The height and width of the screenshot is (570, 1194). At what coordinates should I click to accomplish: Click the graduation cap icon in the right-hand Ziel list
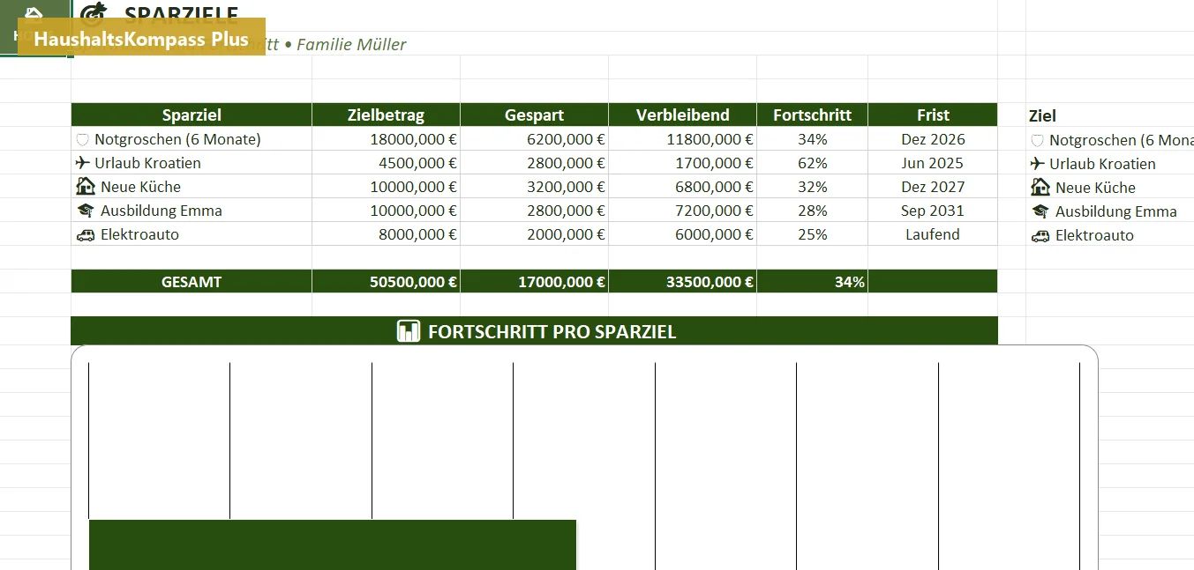[x=1040, y=211]
